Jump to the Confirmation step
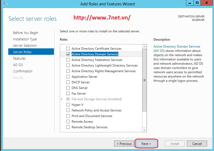Viewport: 214px width, 151px height. point(23,71)
